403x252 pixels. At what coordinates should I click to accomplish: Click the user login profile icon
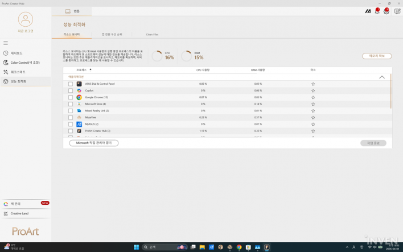25,20
